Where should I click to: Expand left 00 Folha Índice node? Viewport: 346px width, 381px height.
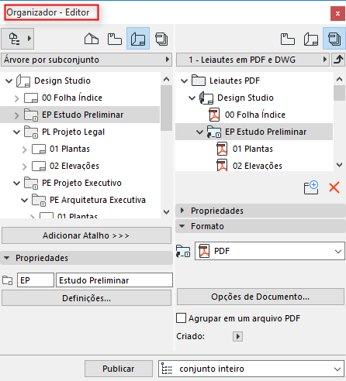tap(17, 98)
